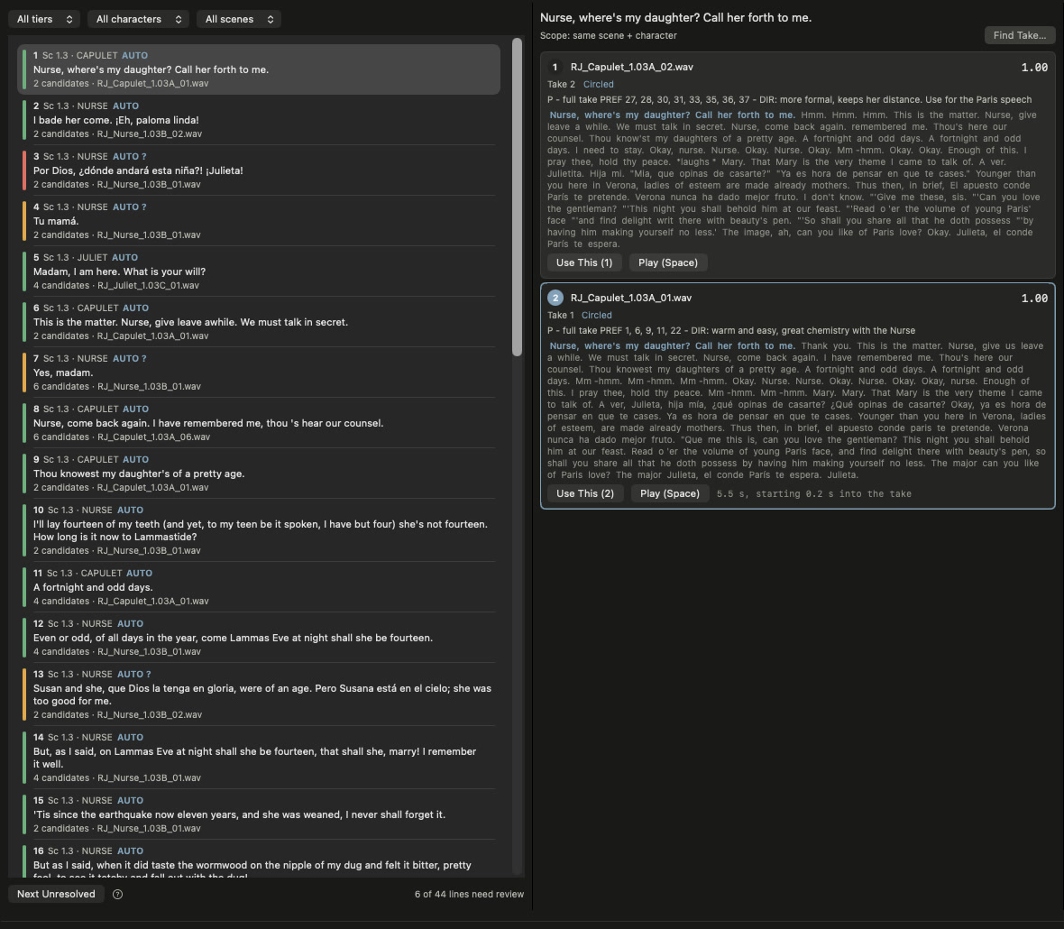
Task: Click the 1.00 score of RJ_Capulet_1.03A_02.wav
Action: point(1034,67)
